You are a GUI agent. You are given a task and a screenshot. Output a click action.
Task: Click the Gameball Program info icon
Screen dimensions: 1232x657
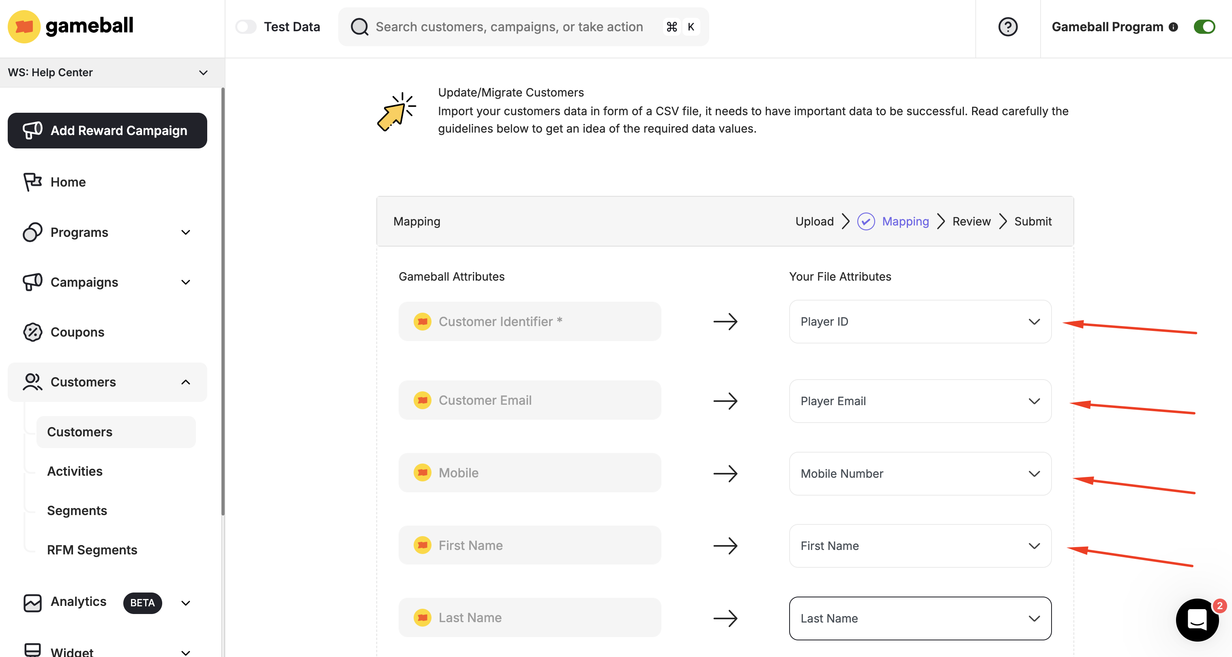point(1173,27)
